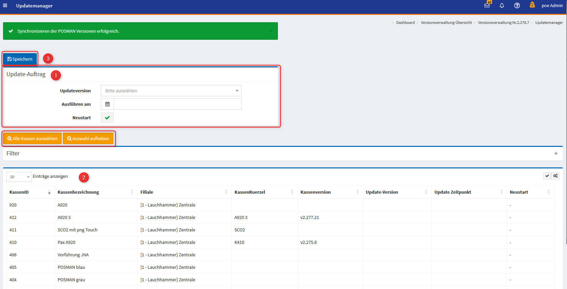Click the table column settings gear icon
This screenshot has width=567, height=289.
[556, 176]
